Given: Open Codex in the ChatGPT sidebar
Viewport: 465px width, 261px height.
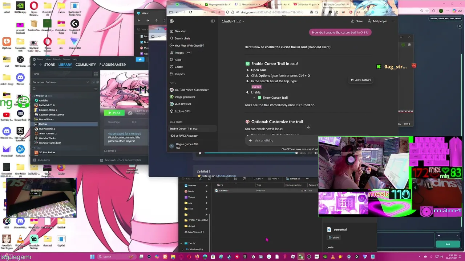Looking at the screenshot, I should pos(176,67).
